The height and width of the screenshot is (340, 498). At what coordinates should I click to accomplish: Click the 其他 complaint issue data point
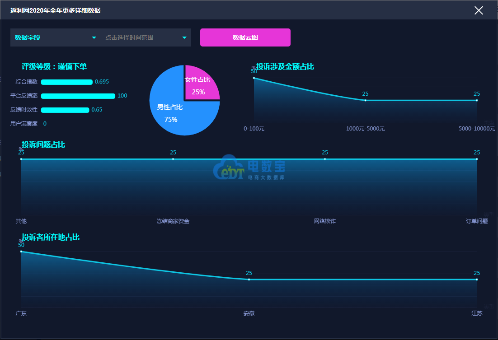(x=21, y=159)
